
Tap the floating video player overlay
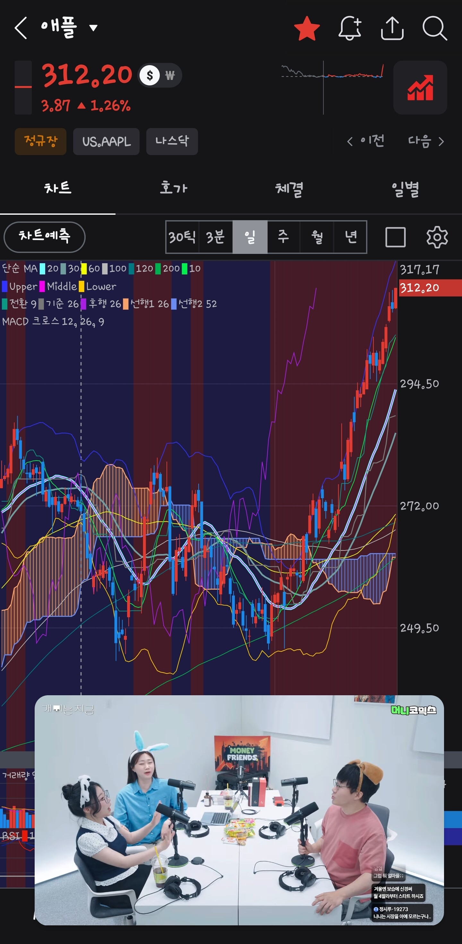click(x=239, y=810)
